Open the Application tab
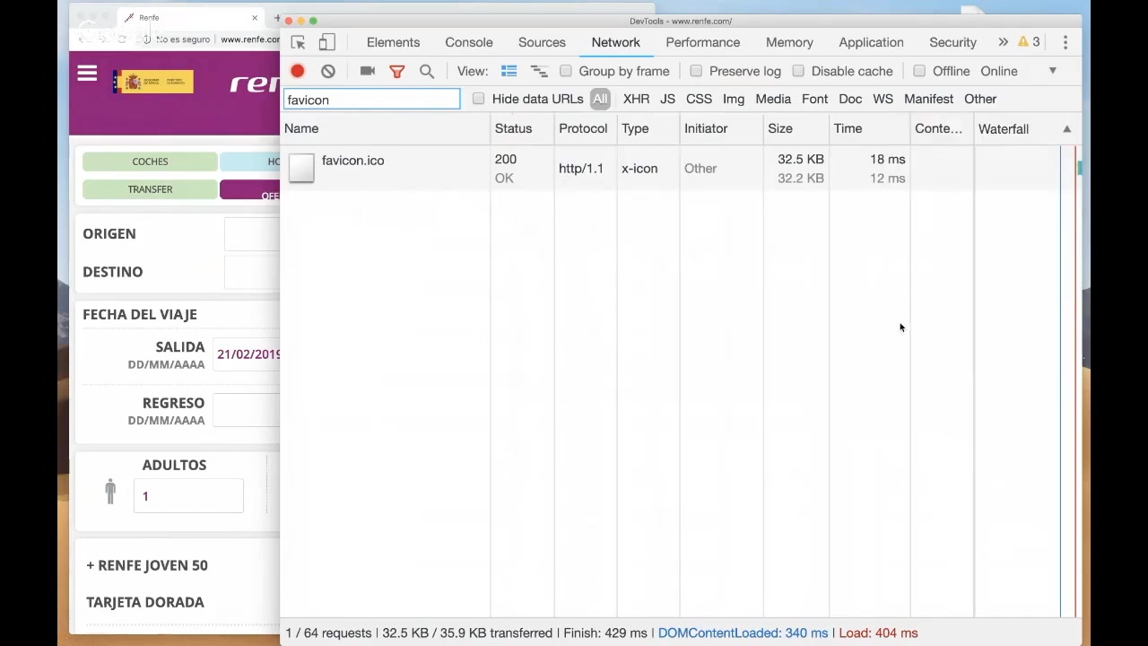The height and width of the screenshot is (646, 1148). click(x=871, y=42)
